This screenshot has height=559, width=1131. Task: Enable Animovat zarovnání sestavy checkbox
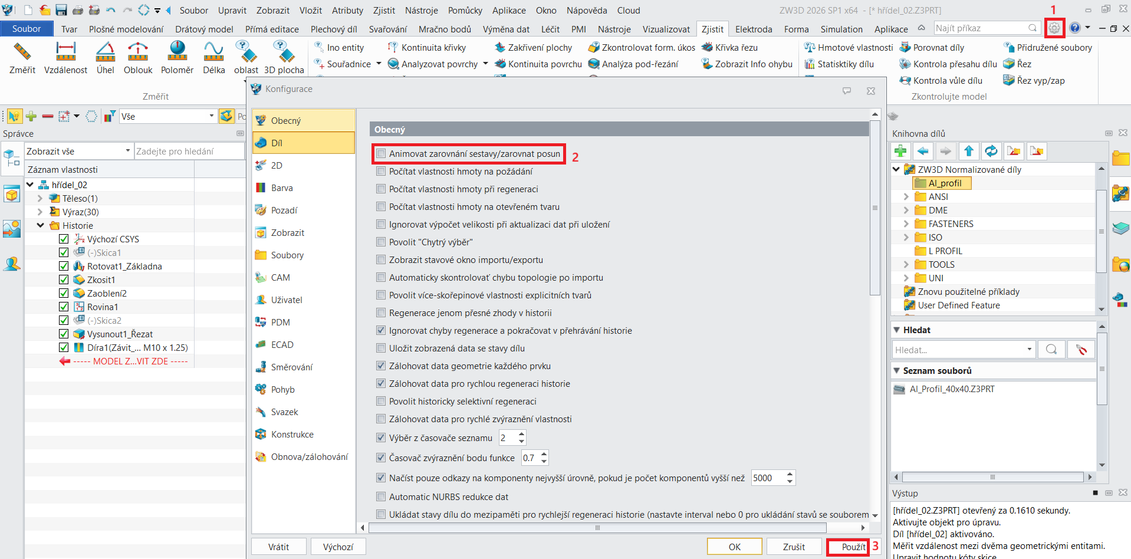[381, 154]
